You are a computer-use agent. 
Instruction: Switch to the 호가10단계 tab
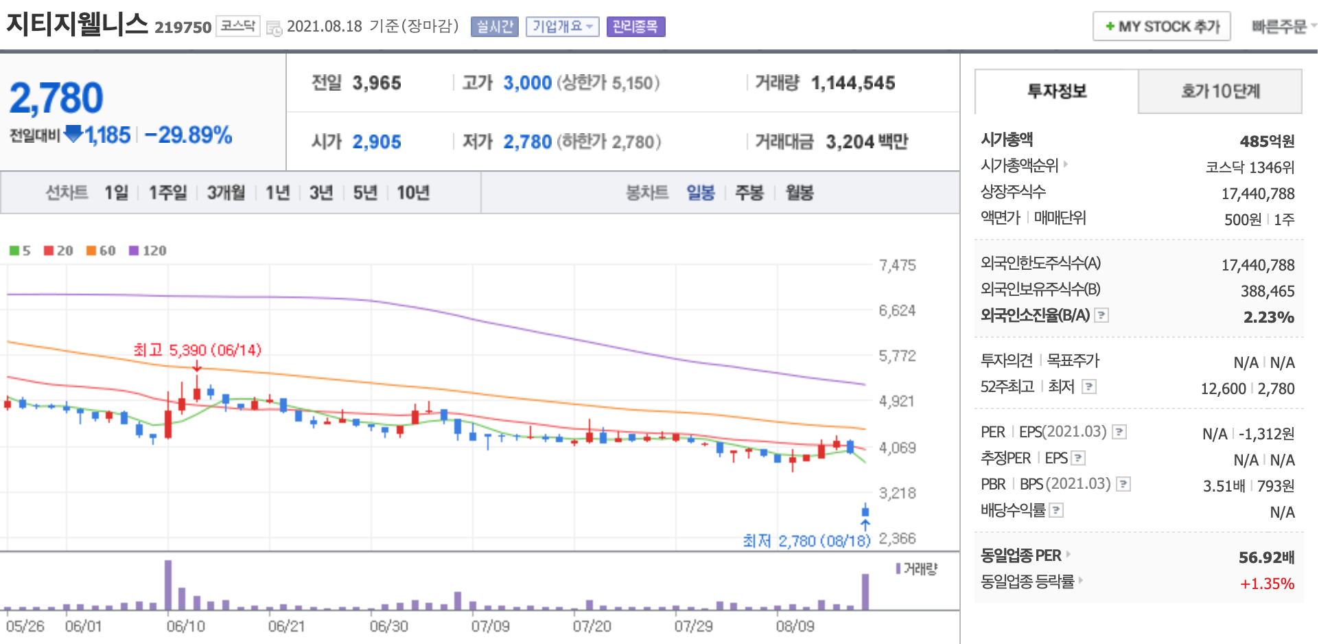pyautogui.click(x=1220, y=91)
